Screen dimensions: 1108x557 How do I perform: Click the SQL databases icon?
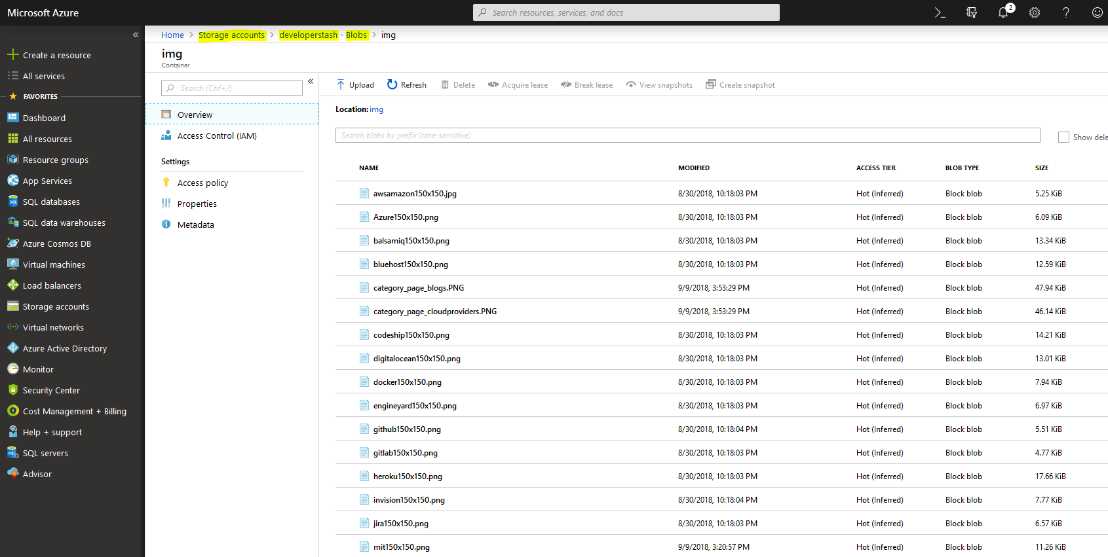tap(13, 202)
